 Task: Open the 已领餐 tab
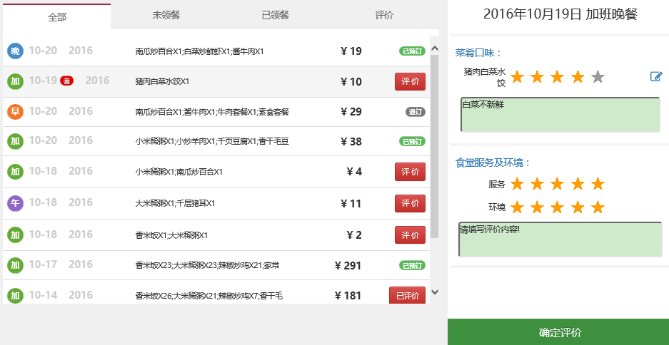pos(275,15)
